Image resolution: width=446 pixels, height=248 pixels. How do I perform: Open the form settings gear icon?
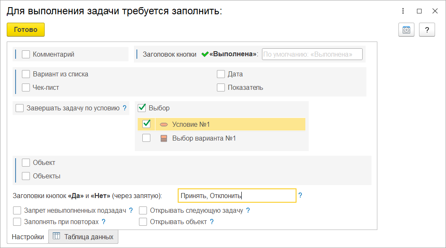(406, 30)
